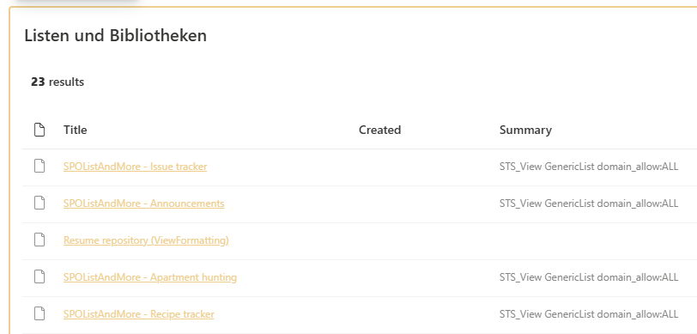This screenshot has height=334, width=697.
Task: Open SPOListAndMore - Issue tracker link
Action: (x=135, y=167)
